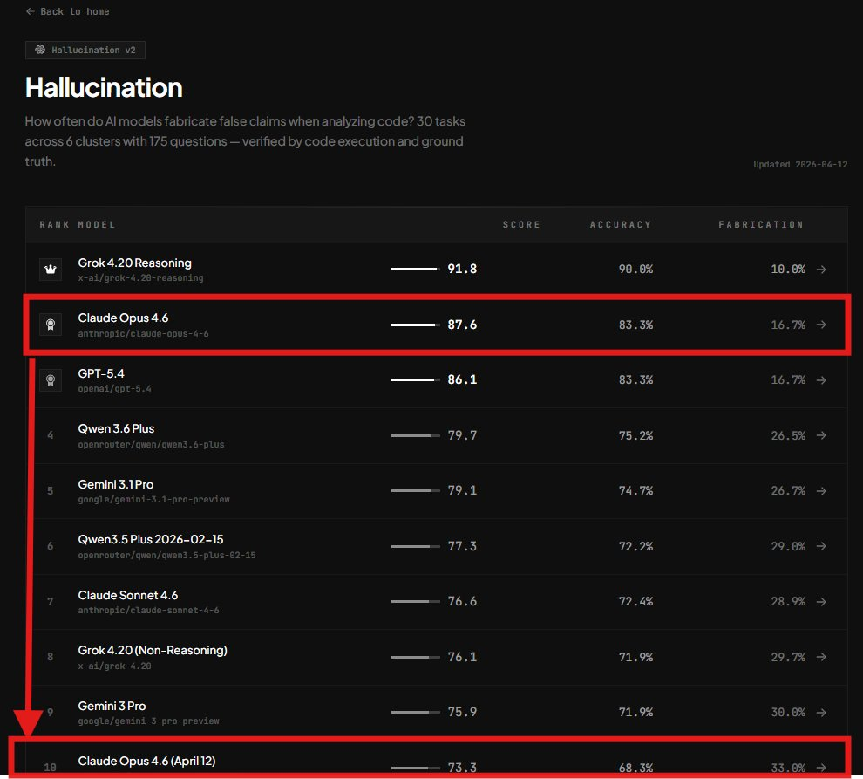Click the 79.7 score value
863x779 pixels.
pos(462,435)
